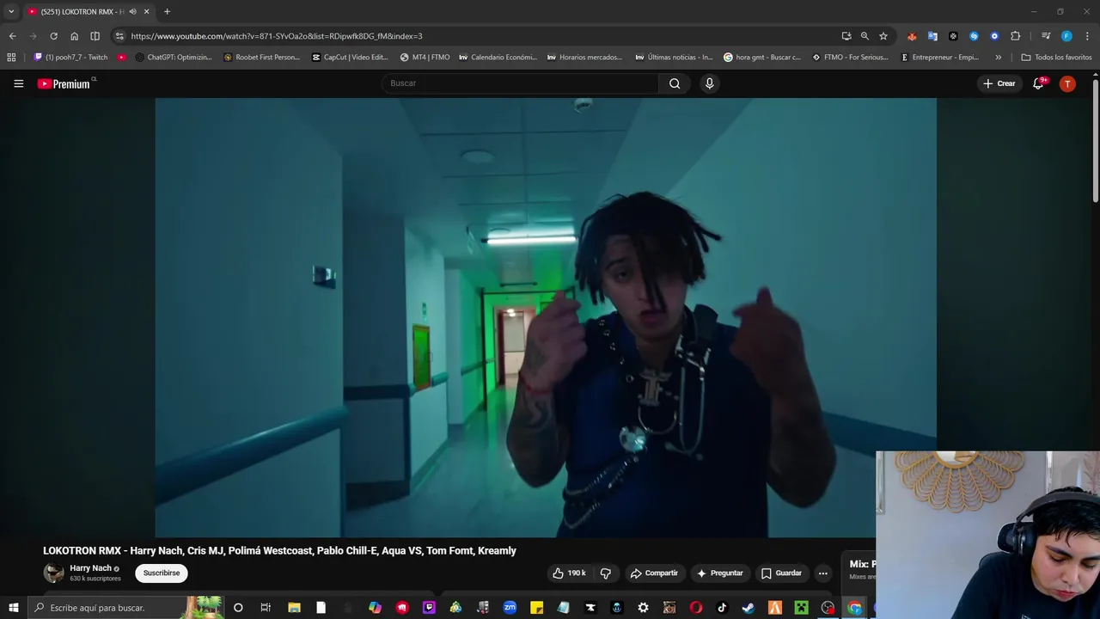Start voice search with the microphone icon
Screen dimensions: 1100x619
(709, 83)
